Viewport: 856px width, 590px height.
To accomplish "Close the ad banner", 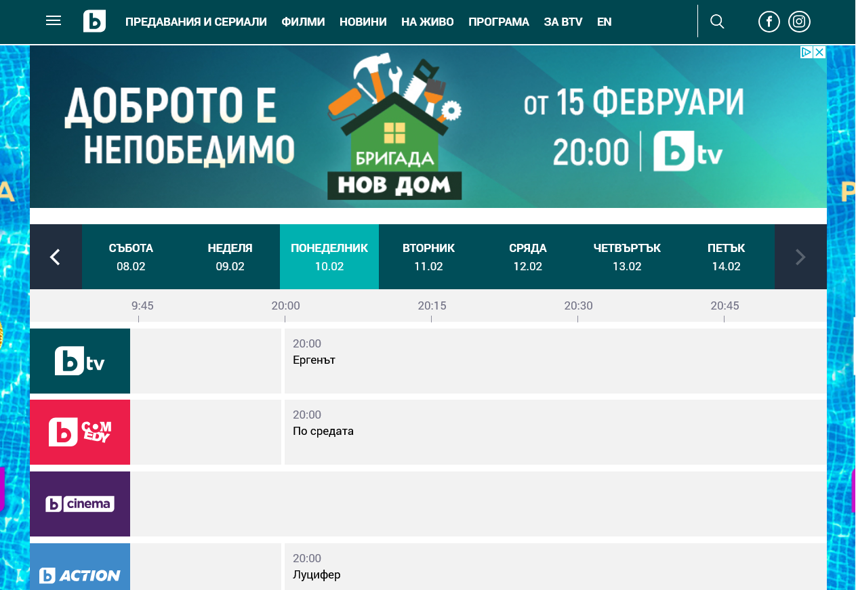I will pos(819,52).
